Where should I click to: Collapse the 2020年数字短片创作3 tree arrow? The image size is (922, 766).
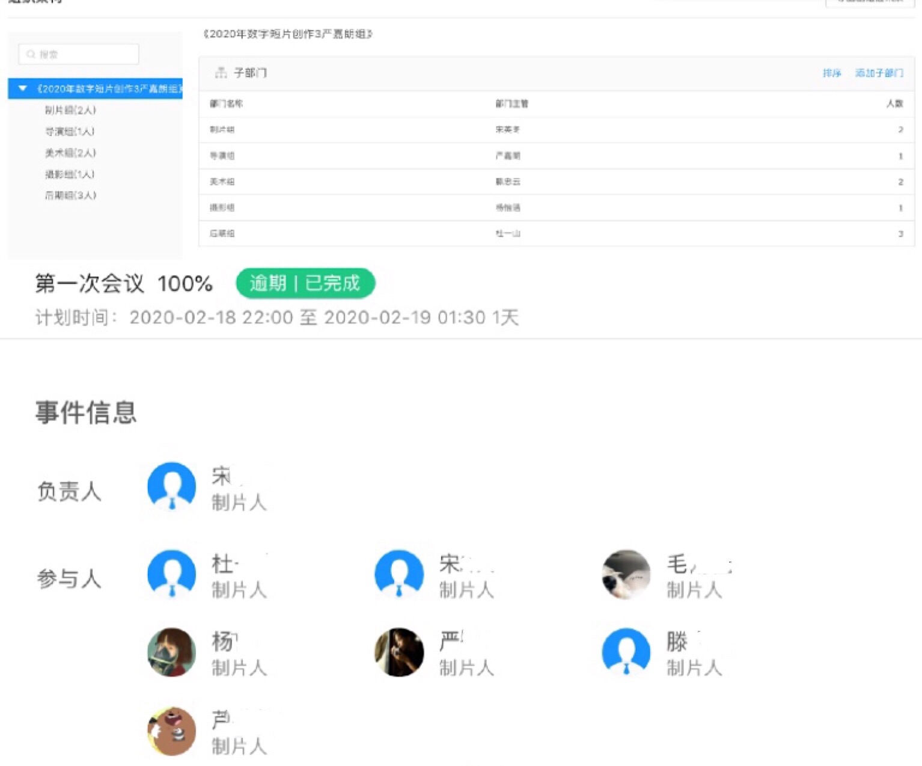23,88
